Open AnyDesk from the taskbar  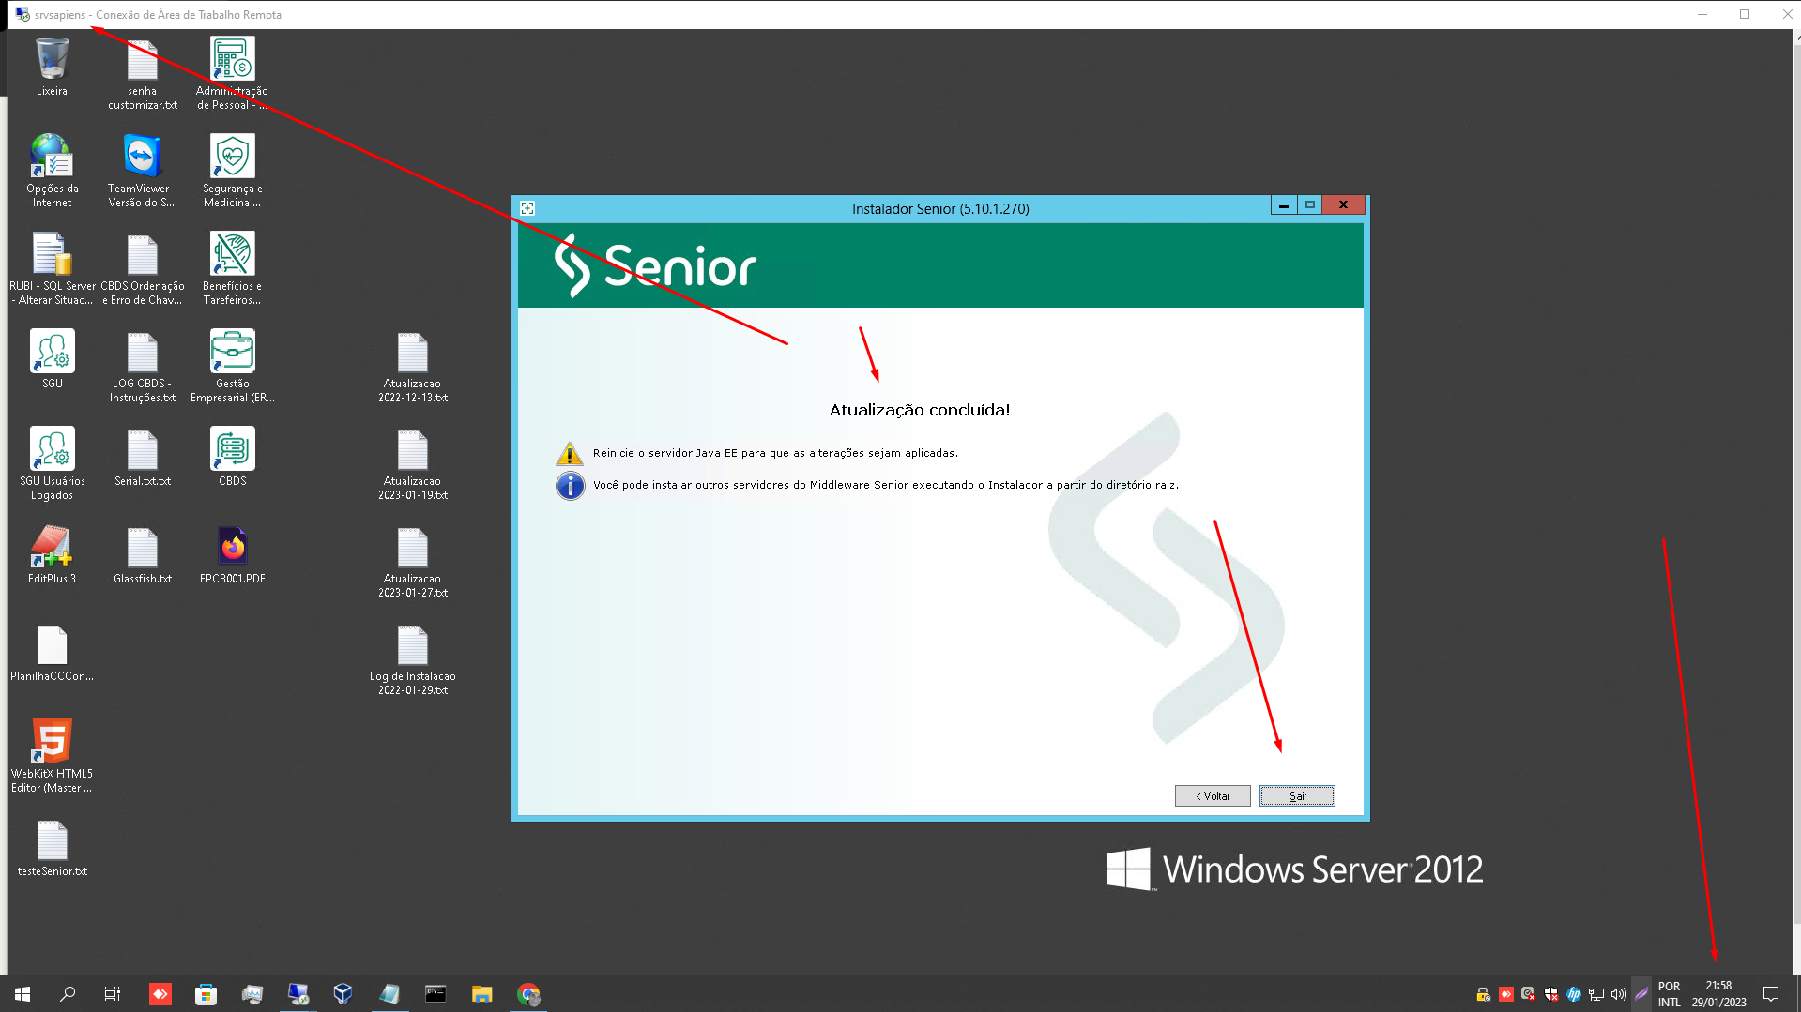click(160, 994)
